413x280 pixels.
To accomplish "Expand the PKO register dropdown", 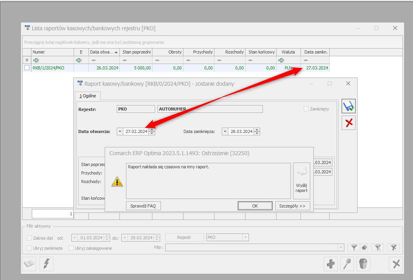I will pos(245,237).
